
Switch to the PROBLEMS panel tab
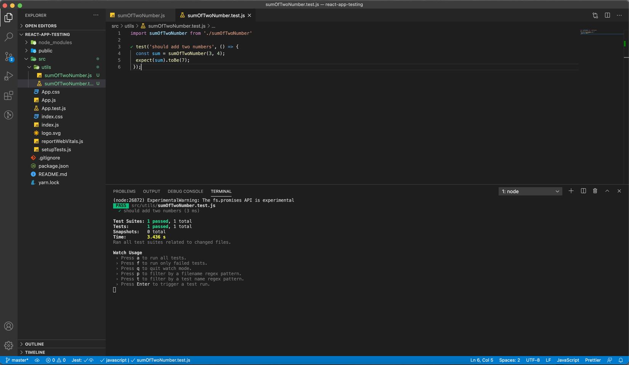pyautogui.click(x=124, y=191)
